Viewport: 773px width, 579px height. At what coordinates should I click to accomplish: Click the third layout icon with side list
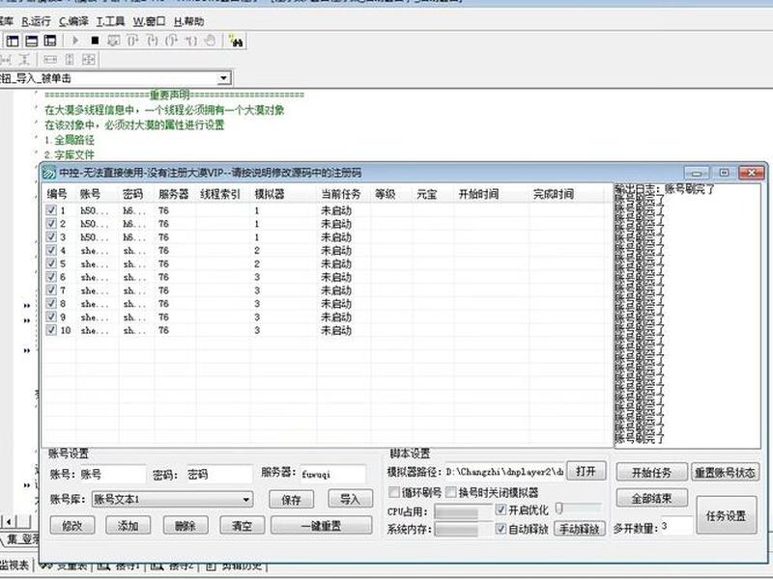point(50,41)
